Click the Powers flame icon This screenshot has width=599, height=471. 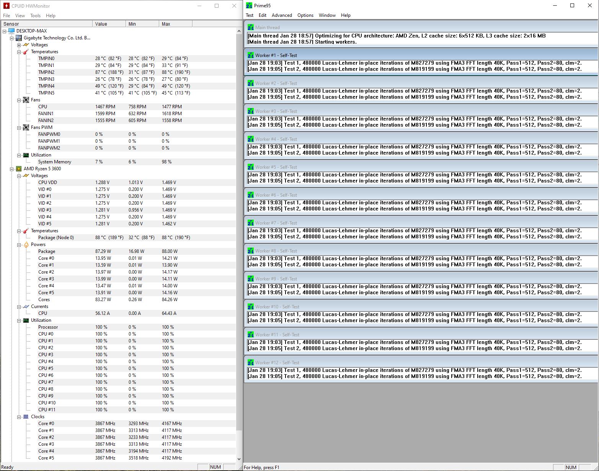[26, 244]
